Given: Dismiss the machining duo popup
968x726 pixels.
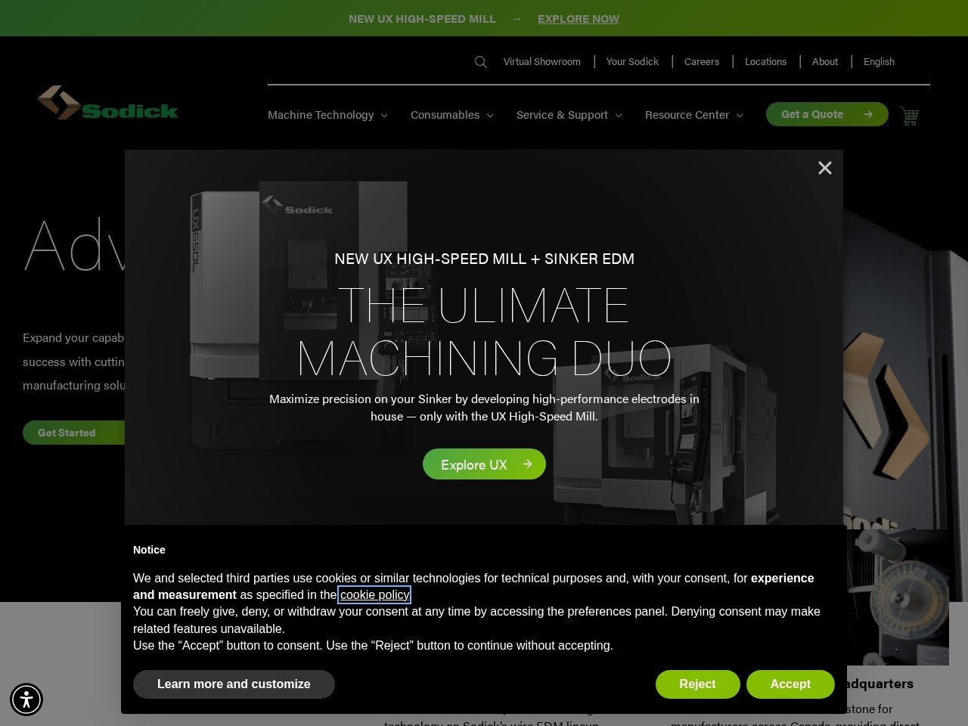Looking at the screenshot, I should 824,168.
